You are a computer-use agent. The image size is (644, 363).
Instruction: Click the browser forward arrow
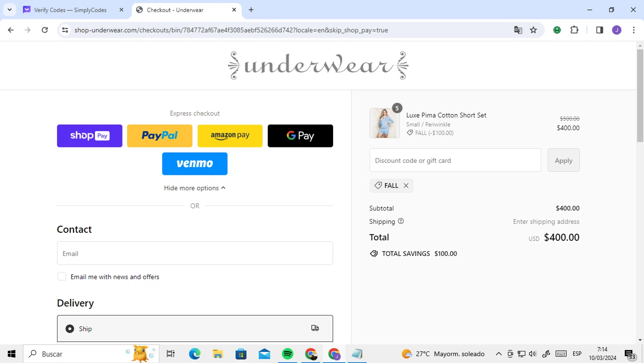click(27, 30)
